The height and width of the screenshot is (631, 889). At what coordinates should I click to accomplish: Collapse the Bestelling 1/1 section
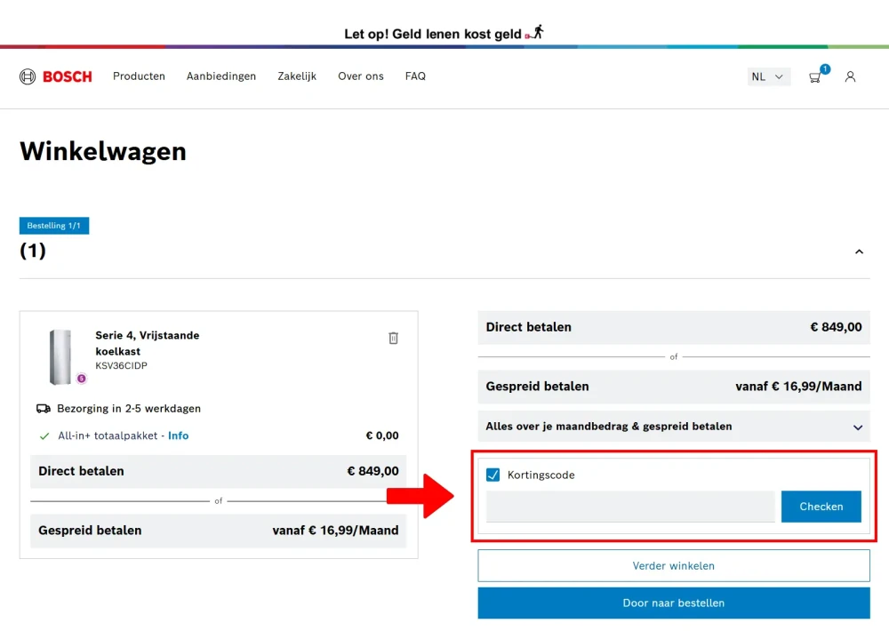pos(859,252)
